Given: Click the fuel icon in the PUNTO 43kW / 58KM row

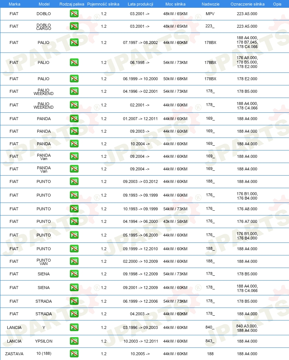Looking at the screenshot, I should 74,221.
